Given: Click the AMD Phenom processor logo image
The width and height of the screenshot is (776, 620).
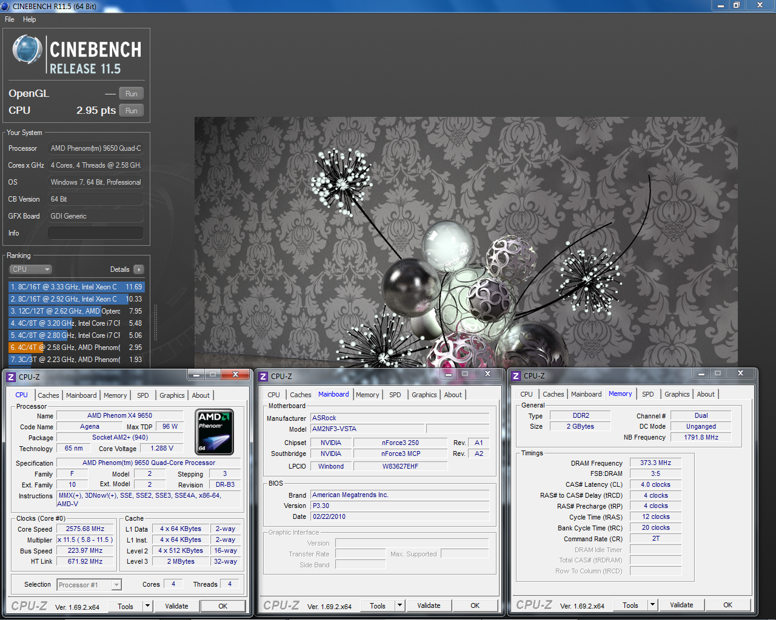Looking at the screenshot, I should (215, 432).
